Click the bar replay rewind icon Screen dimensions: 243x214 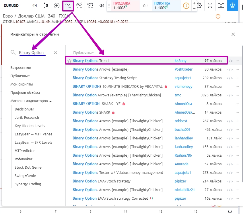tap(101, 5)
